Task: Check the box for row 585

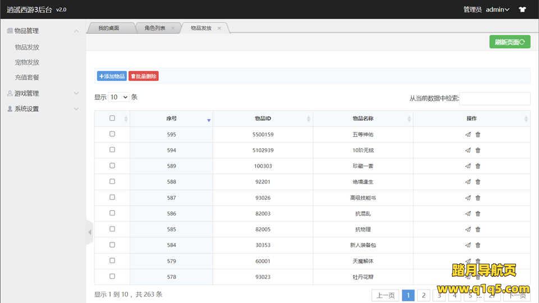Action: click(x=112, y=229)
